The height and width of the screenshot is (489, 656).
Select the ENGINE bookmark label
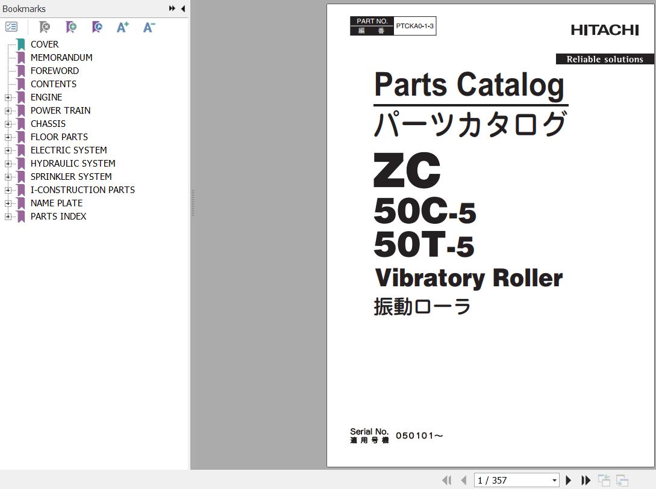click(x=46, y=97)
